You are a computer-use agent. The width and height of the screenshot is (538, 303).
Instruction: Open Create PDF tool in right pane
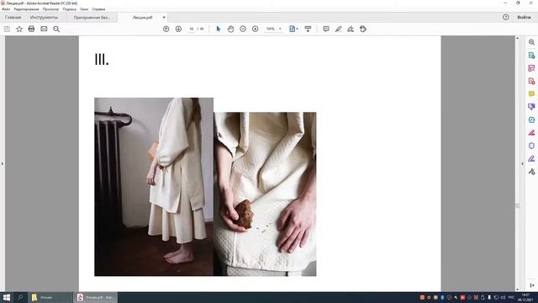pyautogui.click(x=531, y=81)
